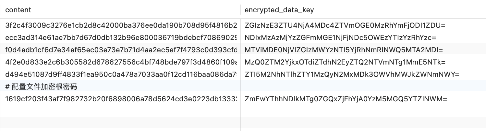
Task: Click key cell starting with ZTI5M2Nh
Action: [352, 75]
